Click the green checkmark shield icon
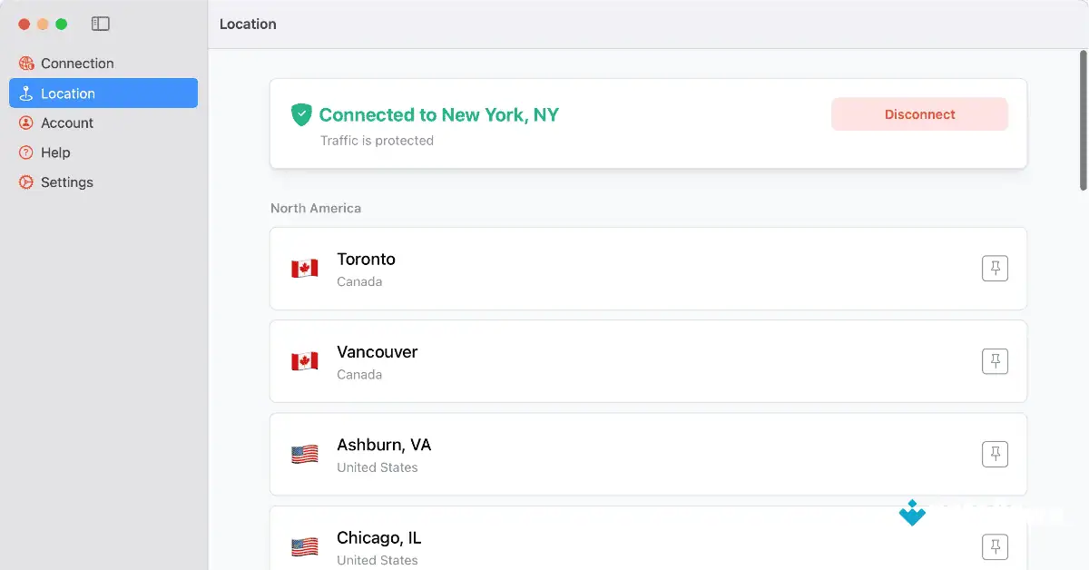Viewport: 1089px width, 570px height. [301, 114]
